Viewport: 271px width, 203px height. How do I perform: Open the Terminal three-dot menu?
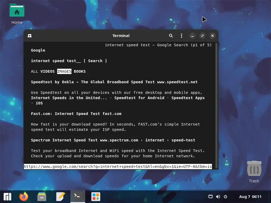point(181,36)
